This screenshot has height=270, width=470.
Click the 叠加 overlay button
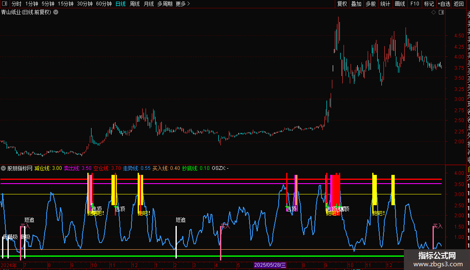click(x=356, y=4)
